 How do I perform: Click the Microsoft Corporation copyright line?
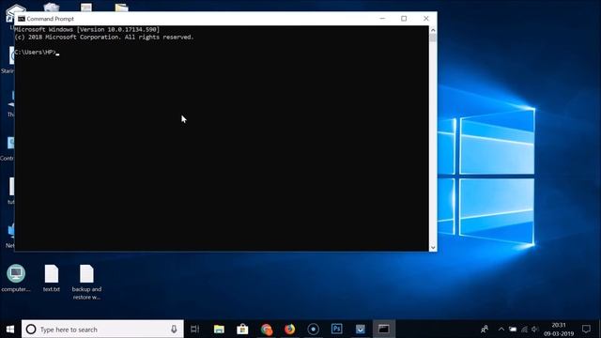coord(104,38)
